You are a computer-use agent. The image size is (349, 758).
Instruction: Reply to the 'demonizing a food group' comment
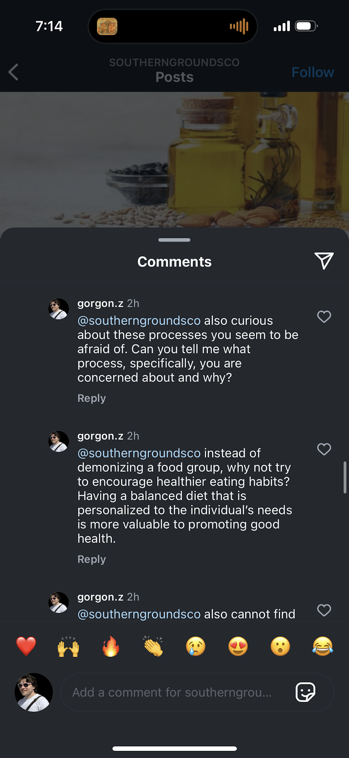[91, 559]
